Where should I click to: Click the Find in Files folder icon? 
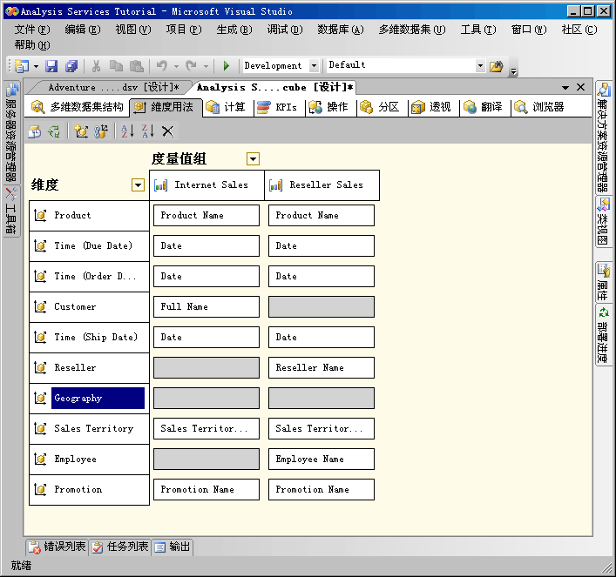[x=496, y=66]
